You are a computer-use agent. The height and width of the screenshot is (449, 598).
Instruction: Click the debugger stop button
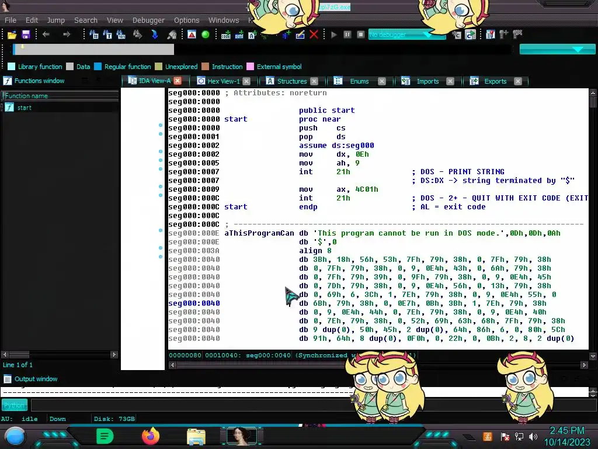tap(360, 34)
